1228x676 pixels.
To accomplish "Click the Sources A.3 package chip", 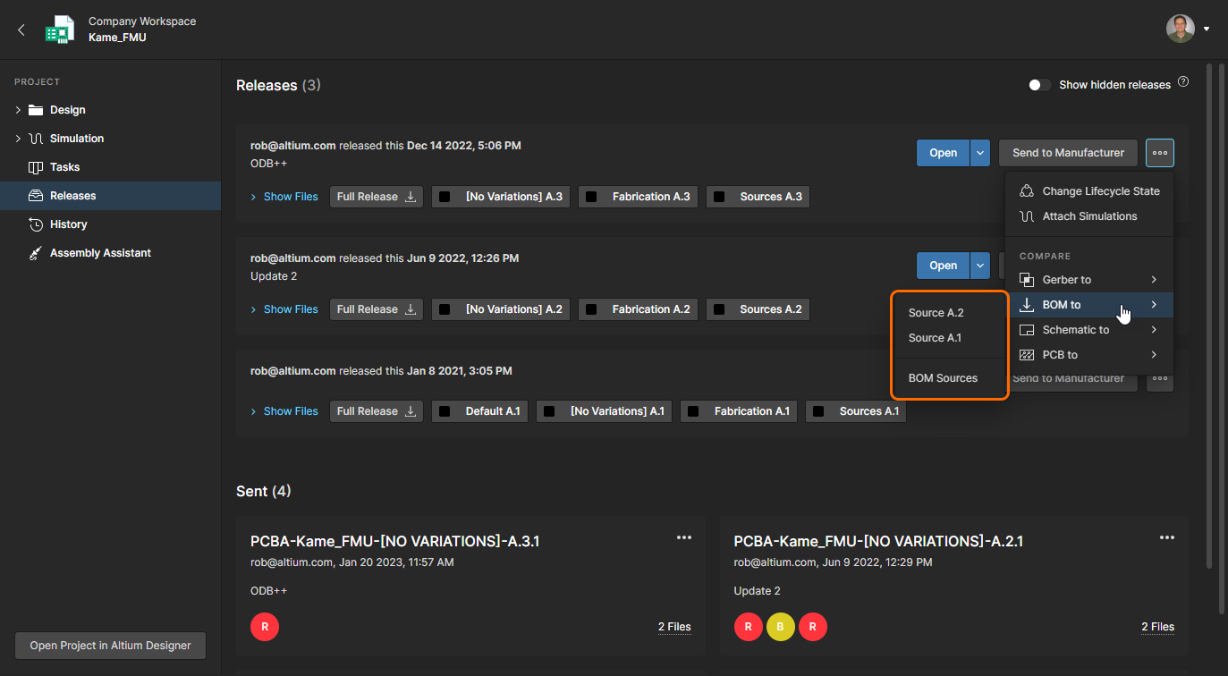I will pyautogui.click(x=758, y=197).
